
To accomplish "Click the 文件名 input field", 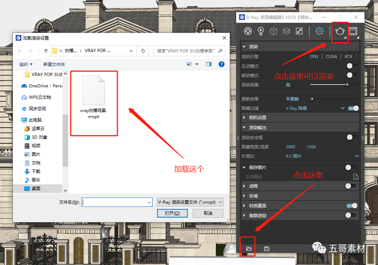I will coord(117,202).
